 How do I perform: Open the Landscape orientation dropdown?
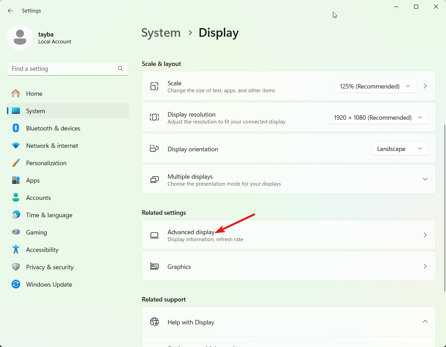400,149
